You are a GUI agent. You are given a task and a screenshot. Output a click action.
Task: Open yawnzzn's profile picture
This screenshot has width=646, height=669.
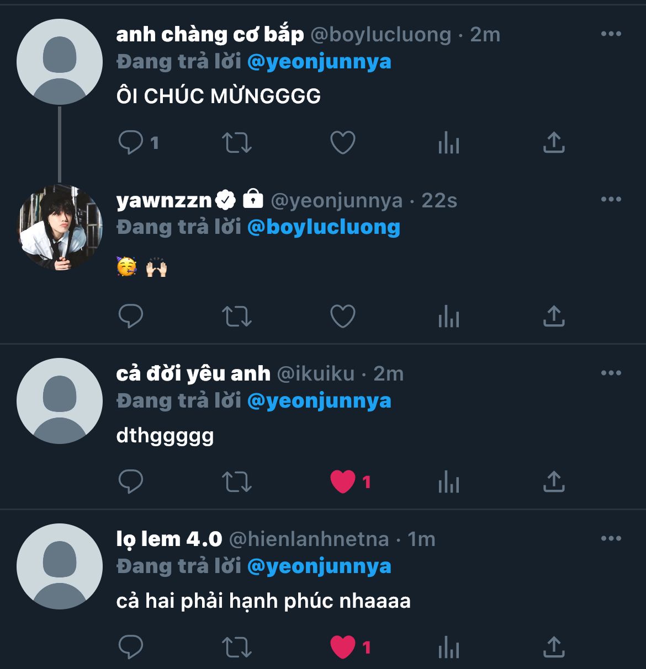60,227
